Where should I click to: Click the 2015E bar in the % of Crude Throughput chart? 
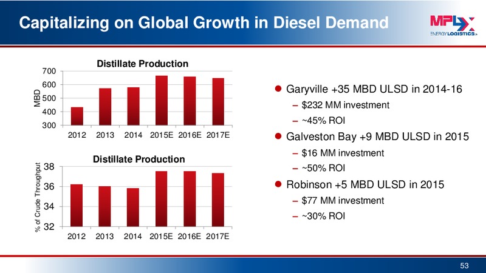coord(161,199)
